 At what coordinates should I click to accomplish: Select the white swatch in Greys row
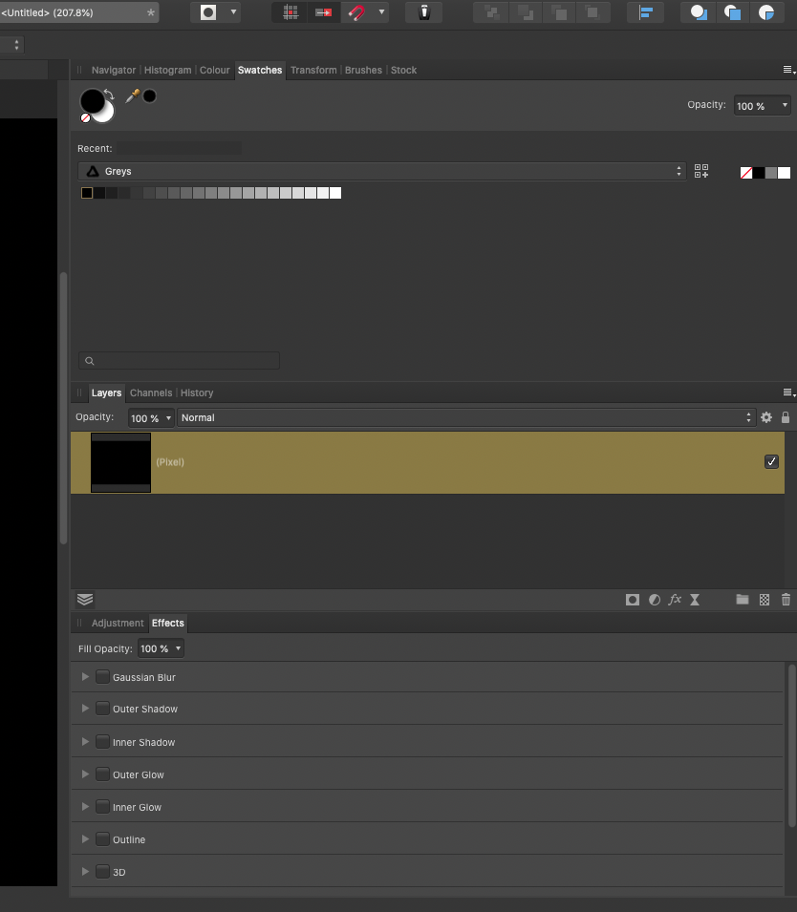point(335,193)
